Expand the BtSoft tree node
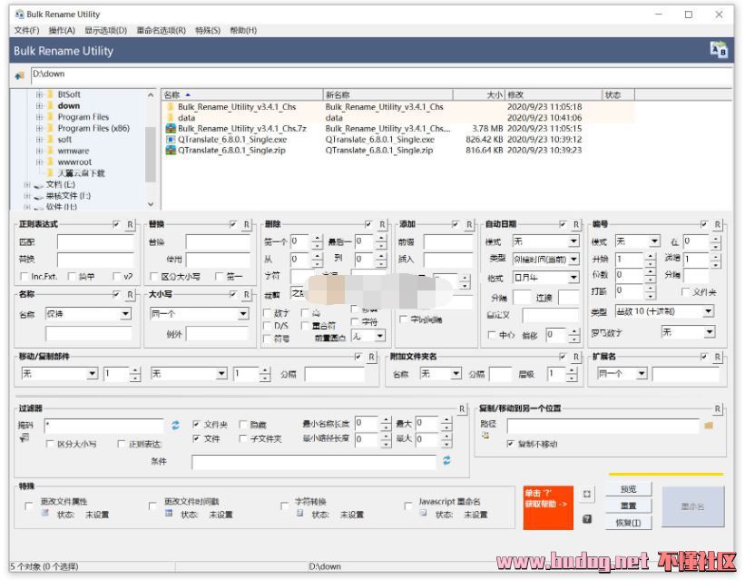745x580 pixels. pos(39,94)
